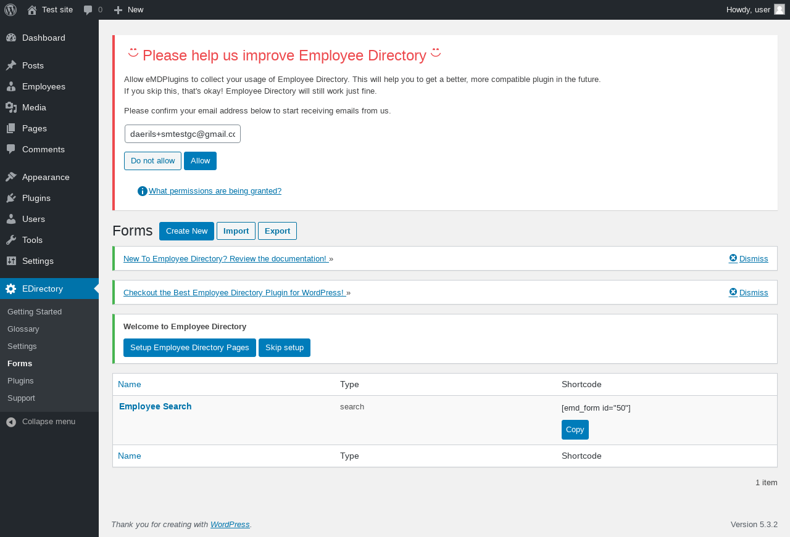Click the Plugins plug icon
Image resolution: width=790 pixels, height=537 pixels.
[11, 198]
